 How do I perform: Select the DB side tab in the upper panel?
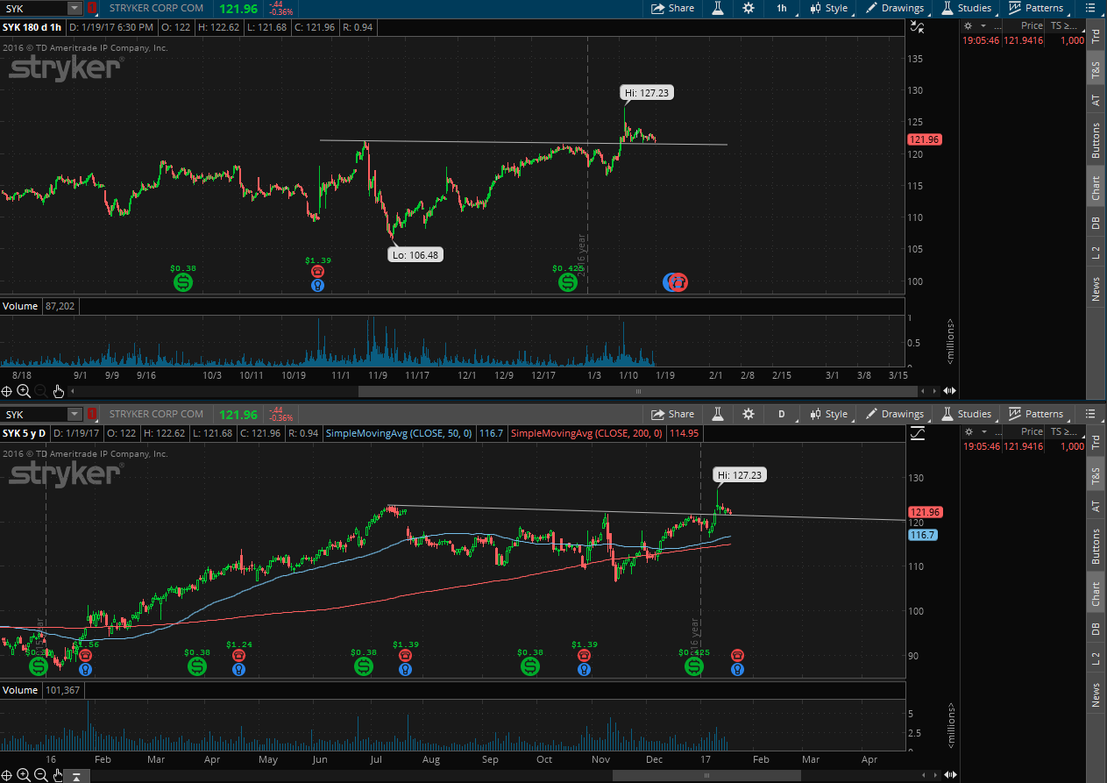(1095, 220)
